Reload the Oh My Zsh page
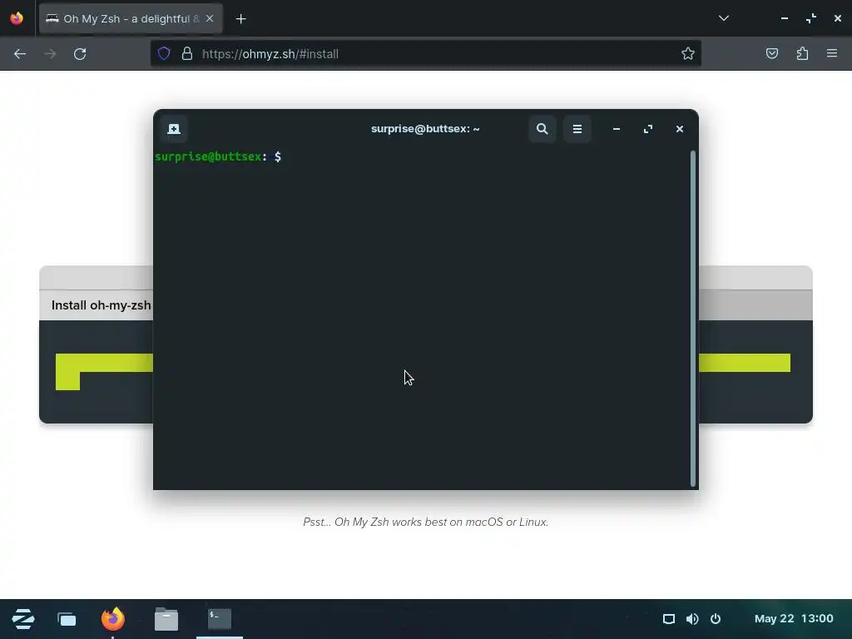The width and height of the screenshot is (852, 639). tap(80, 54)
